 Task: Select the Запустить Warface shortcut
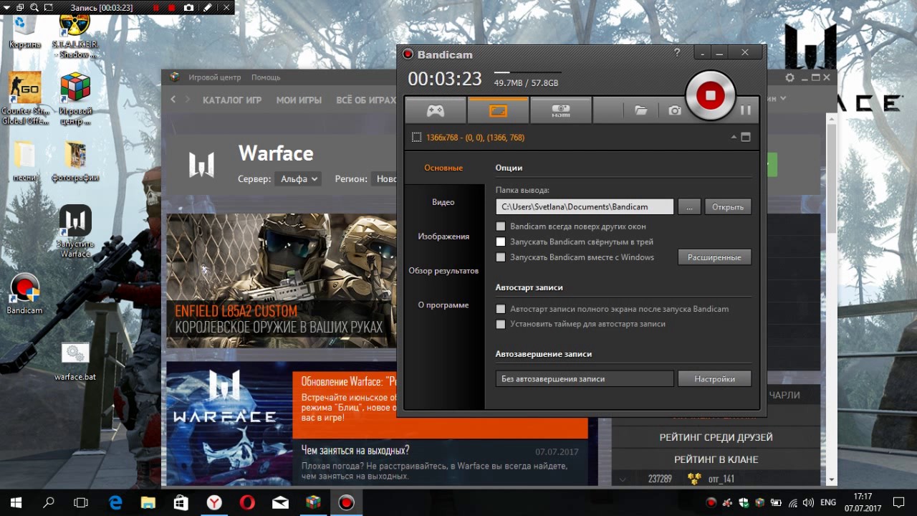(75, 231)
